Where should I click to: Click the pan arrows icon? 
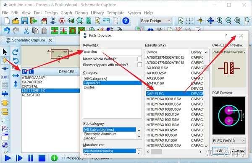210,21
